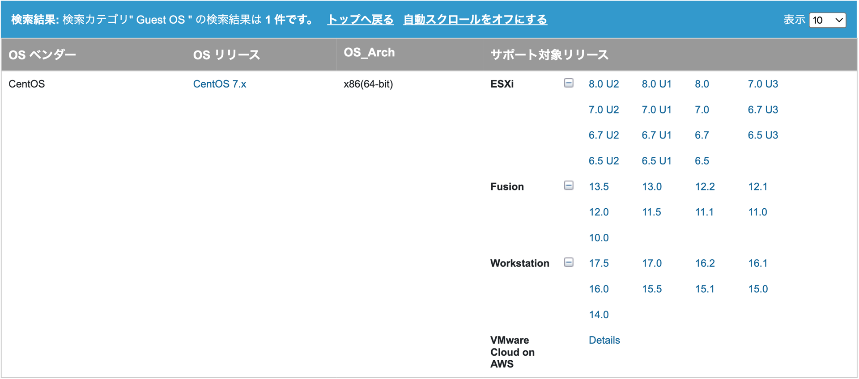Screen dimensions: 859x379
Task: Select the x86(64-bit) architecture cell
Action: [368, 84]
